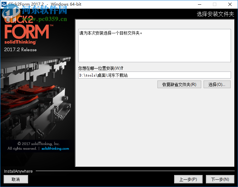Image resolution: width=238 pixels, height=187 pixels.
Task: Click the label 您想在哪一位置安装(W)?
Action: [x=101, y=68]
